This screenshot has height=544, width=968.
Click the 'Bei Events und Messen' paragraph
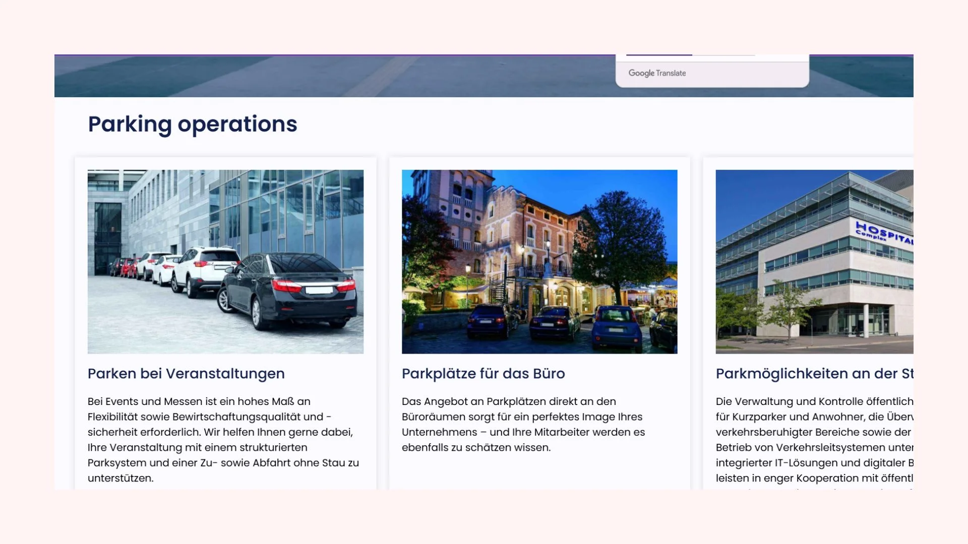[x=223, y=439]
